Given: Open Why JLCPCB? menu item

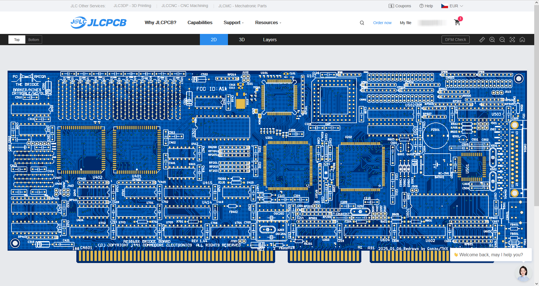Looking at the screenshot, I should coord(160,22).
